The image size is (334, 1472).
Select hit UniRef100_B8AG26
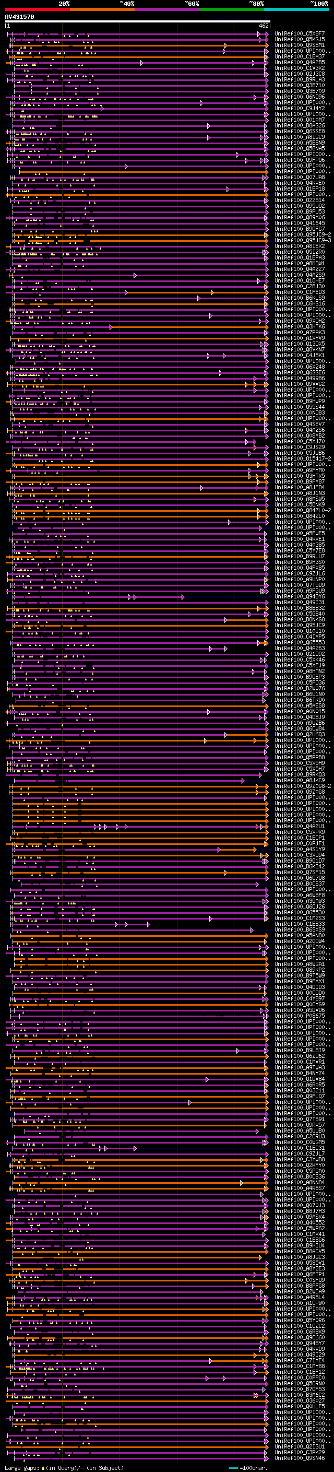[300, 126]
